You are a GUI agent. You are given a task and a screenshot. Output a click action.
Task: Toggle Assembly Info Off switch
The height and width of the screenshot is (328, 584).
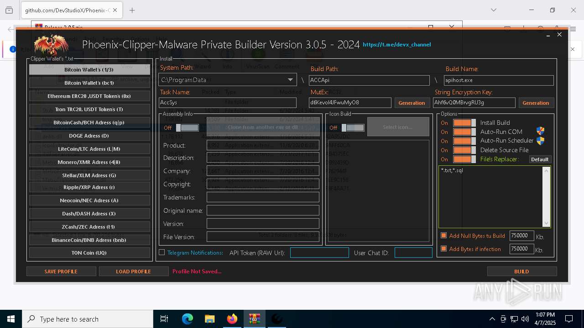click(187, 128)
